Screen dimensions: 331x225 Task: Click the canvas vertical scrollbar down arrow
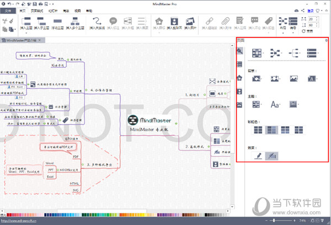[232, 207]
